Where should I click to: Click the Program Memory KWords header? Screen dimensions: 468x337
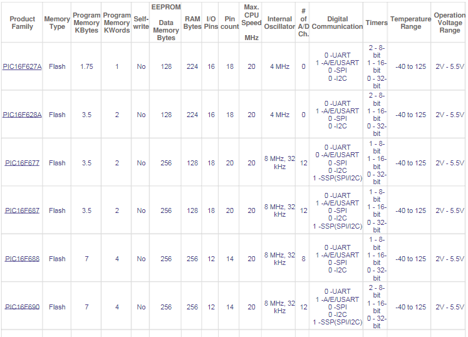click(x=117, y=23)
